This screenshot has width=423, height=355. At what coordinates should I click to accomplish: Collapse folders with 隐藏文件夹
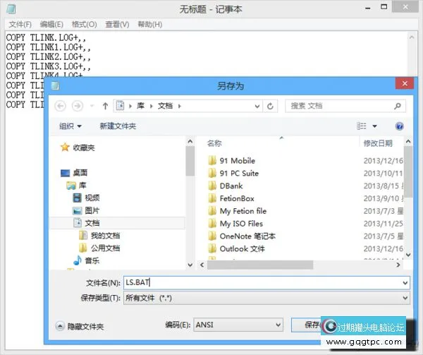point(80,326)
